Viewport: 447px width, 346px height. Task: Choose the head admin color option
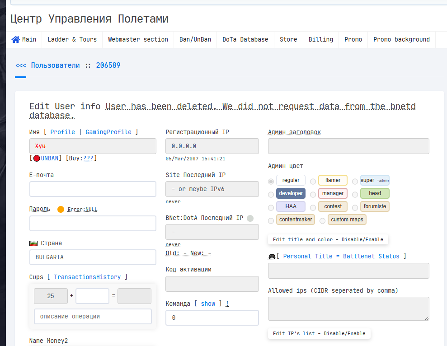tap(375, 193)
